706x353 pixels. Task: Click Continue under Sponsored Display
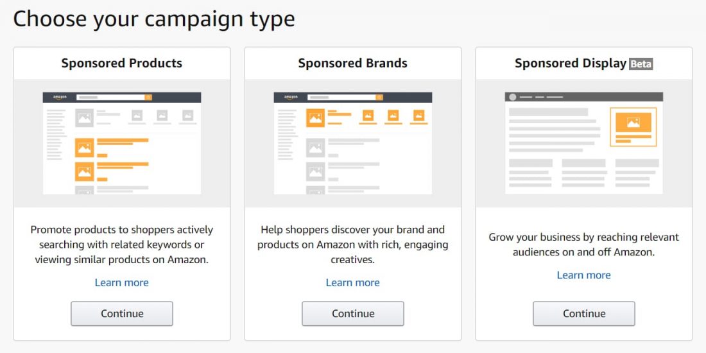coord(584,314)
